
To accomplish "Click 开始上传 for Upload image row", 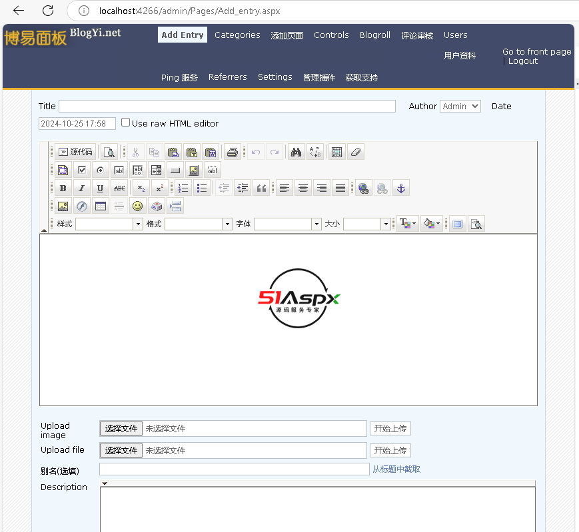I will coord(390,428).
